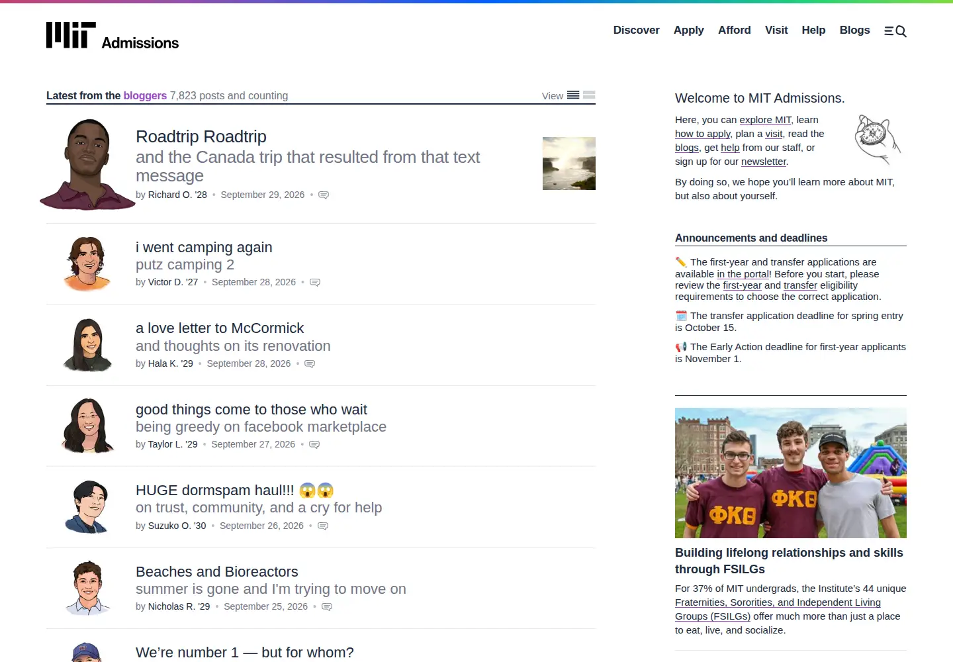Click 'and thoughts on its renovation' subtitle
This screenshot has width=953, height=662.
point(233,346)
